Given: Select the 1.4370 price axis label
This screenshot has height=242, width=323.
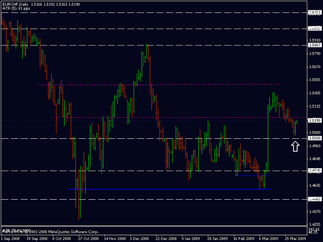Looking at the screenshot, I should click(315, 212).
